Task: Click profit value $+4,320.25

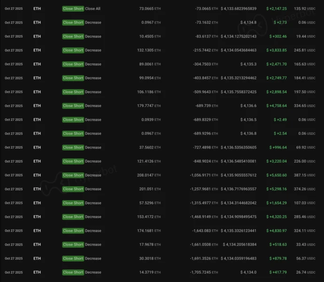Action: coord(277,217)
